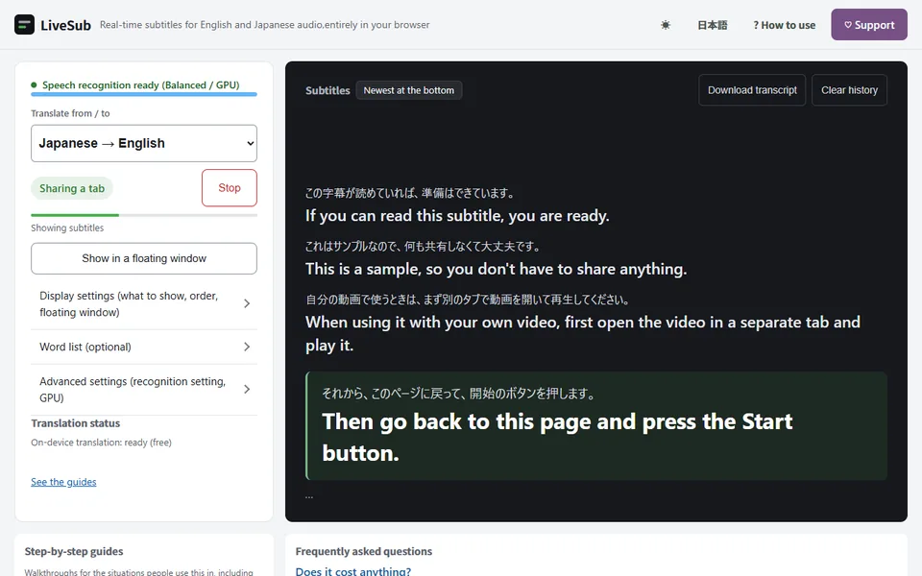Click the Subtitles panel label
This screenshot has height=576, width=922.
coord(328,90)
